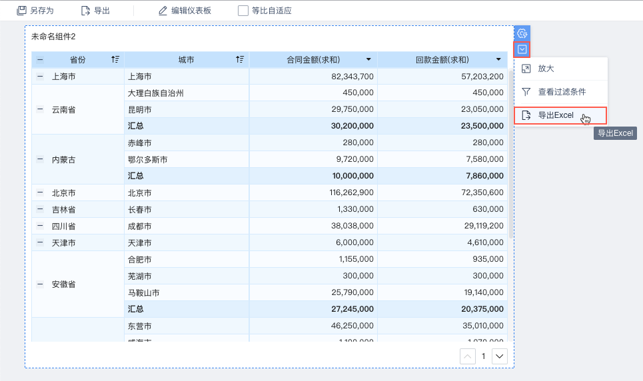The image size is (643, 381).
Task: Open 编辑仪表板 edit dashboard
Action: pyautogui.click(x=185, y=11)
